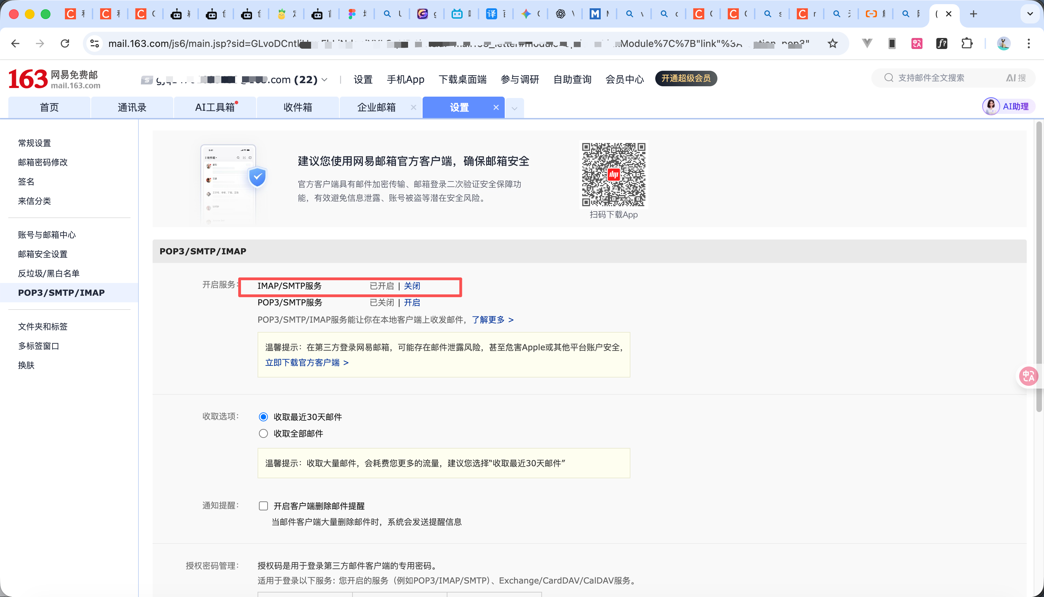The height and width of the screenshot is (597, 1044).
Task: Bookmark the page via the star icon
Action: [832, 43]
